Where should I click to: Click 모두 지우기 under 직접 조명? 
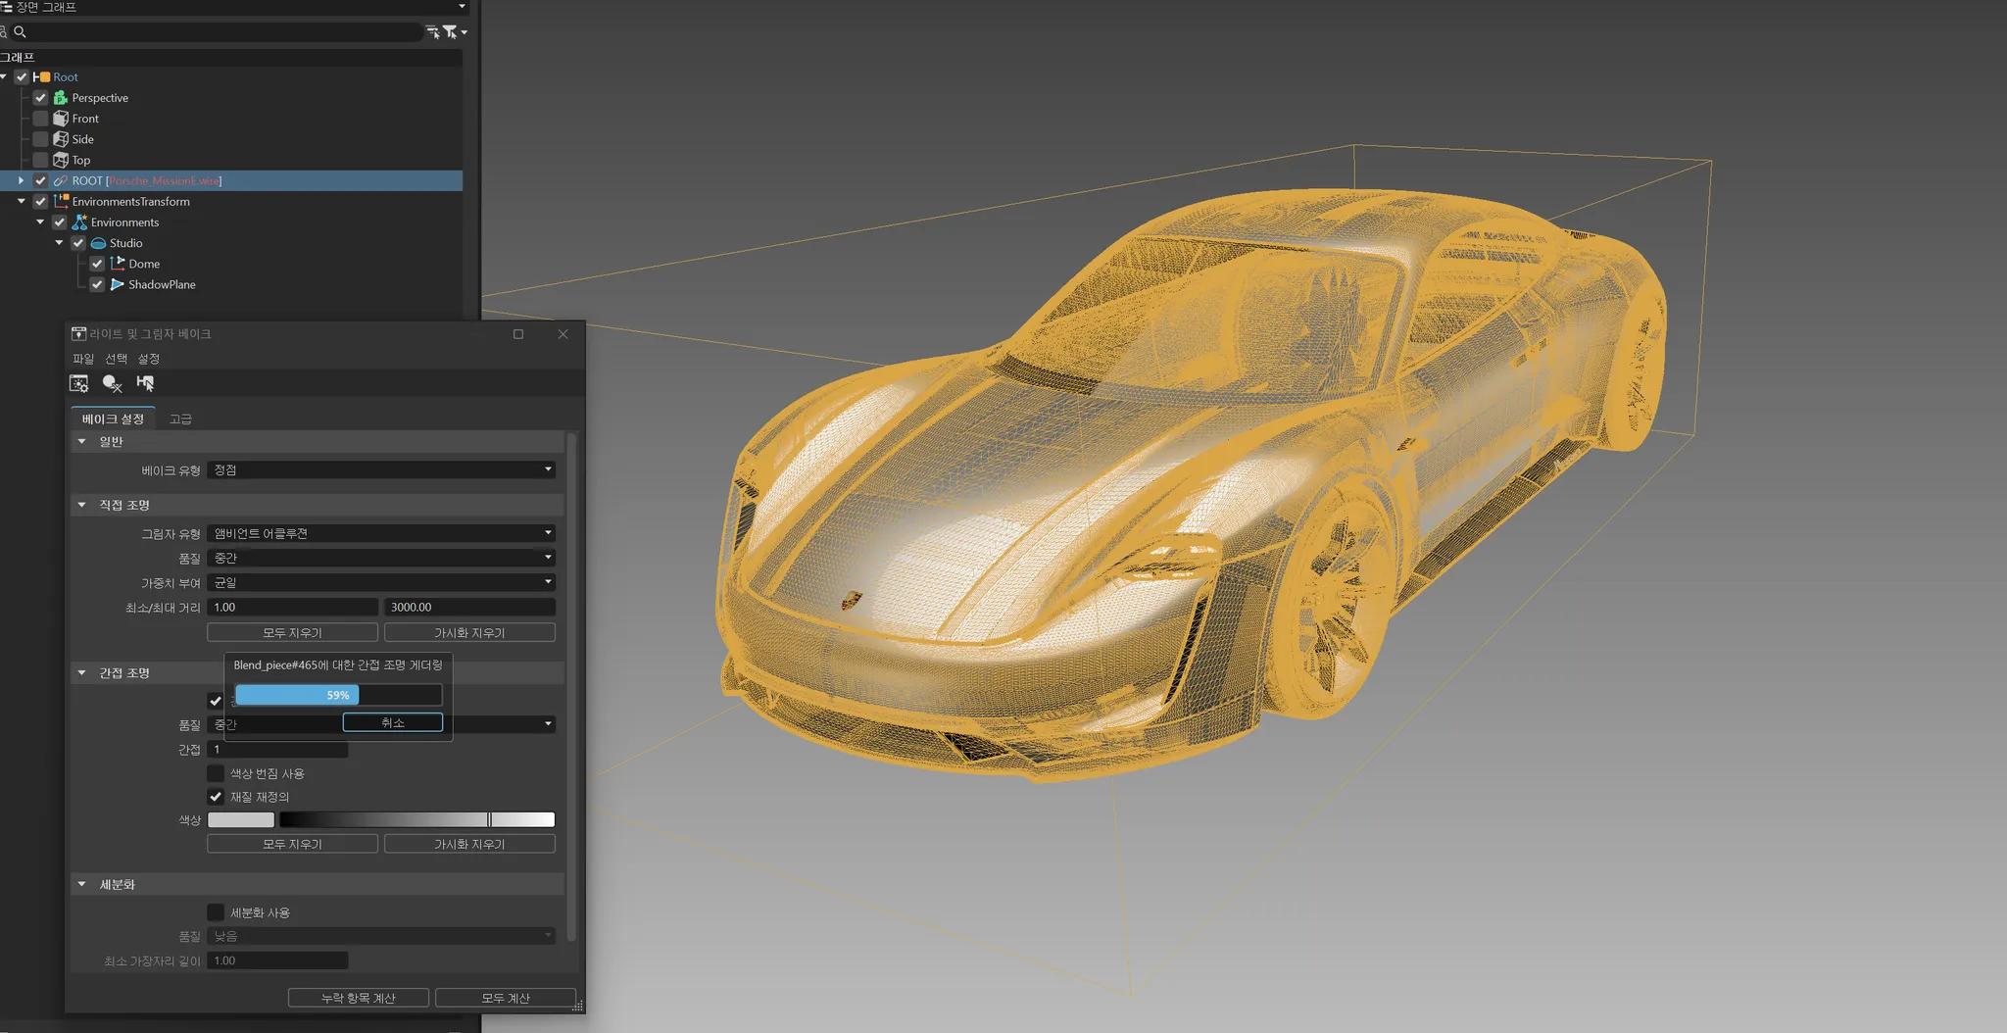point(292,633)
